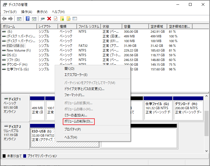Open the ファイル(F) menu
Image resolution: width=210 pixels, height=166 pixels.
coord(10,12)
